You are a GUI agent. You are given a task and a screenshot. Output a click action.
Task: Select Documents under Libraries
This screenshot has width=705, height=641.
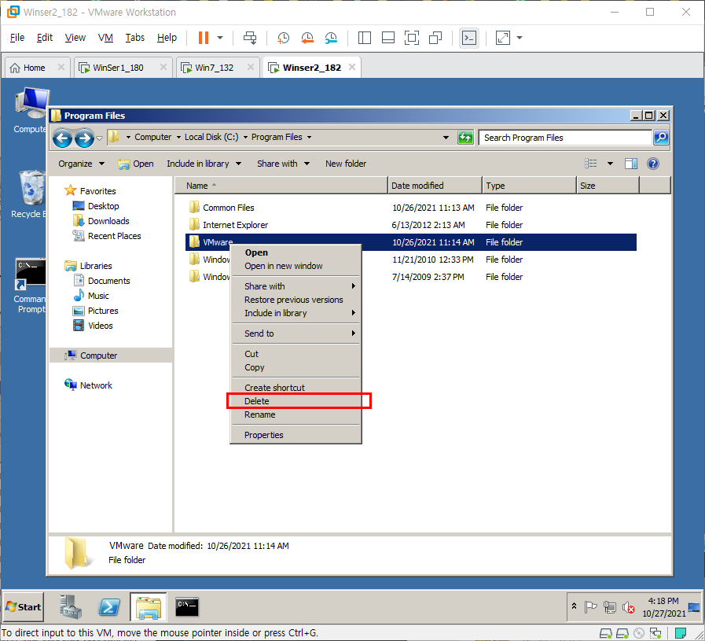click(x=108, y=281)
